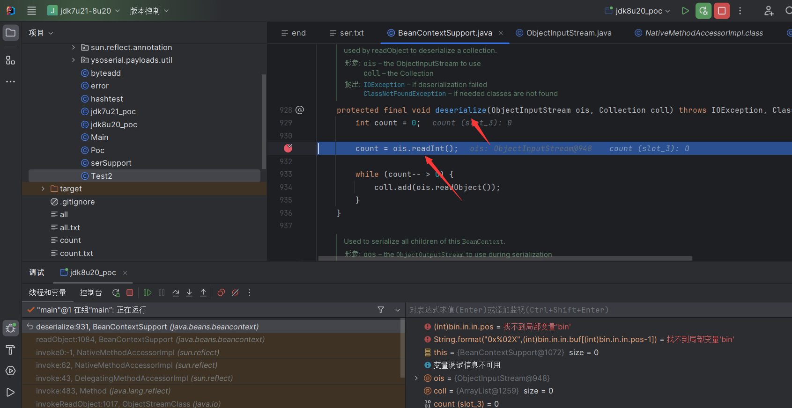Image resolution: width=792 pixels, height=408 pixels.
Task: Open the Structure tool window icon
Action: click(10, 60)
